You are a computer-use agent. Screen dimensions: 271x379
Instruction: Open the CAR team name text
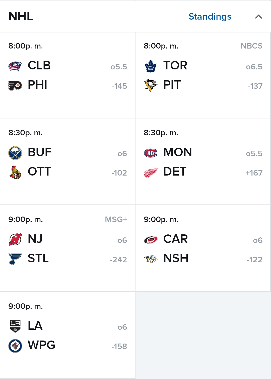click(175, 239)
